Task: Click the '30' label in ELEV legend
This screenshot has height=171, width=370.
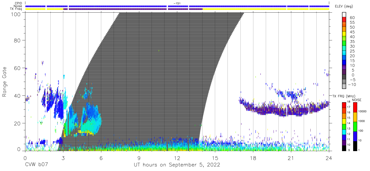Action: 352,46
